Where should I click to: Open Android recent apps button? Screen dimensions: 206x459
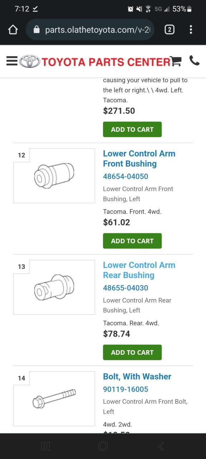coord(45,446)
